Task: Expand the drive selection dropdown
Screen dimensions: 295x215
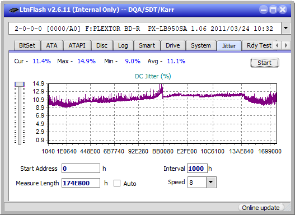Action: point(286,28)
